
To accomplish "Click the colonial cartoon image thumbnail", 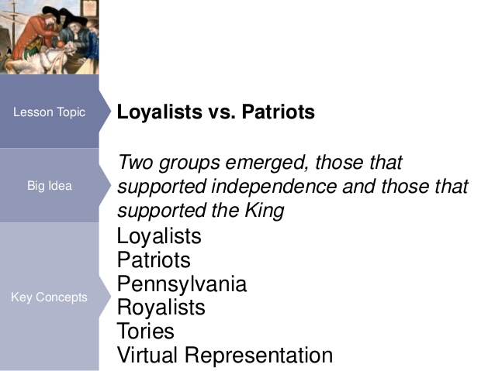I will 50,36.
